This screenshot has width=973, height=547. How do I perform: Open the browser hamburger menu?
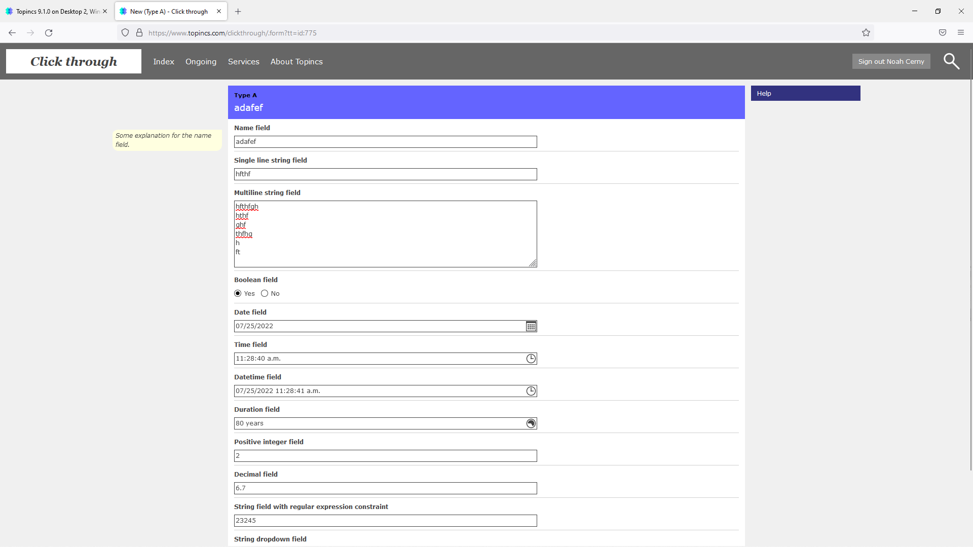tap(961, 33)
